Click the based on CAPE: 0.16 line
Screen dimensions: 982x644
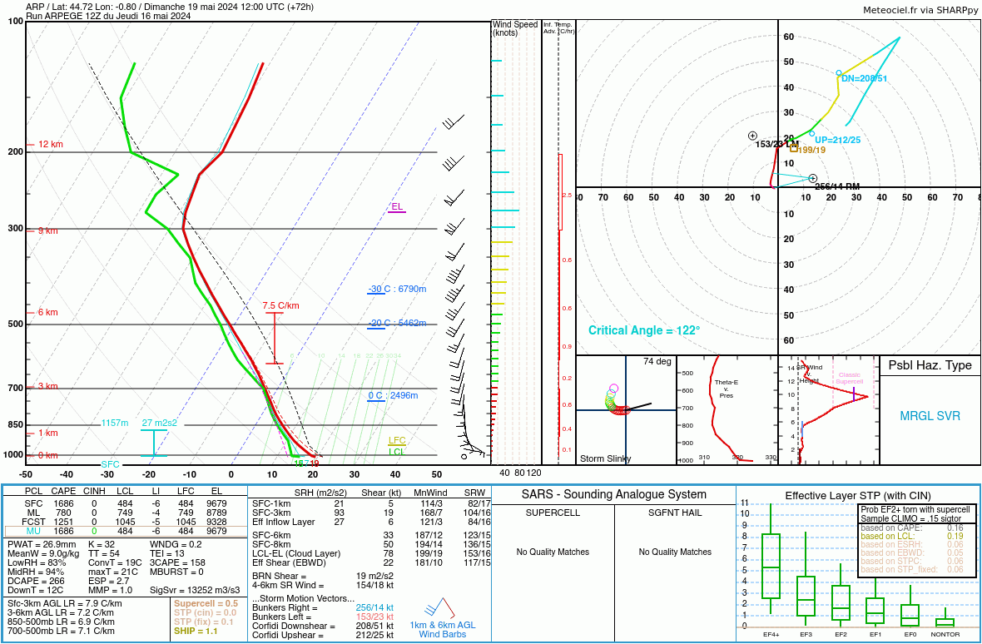pos(912,528)
